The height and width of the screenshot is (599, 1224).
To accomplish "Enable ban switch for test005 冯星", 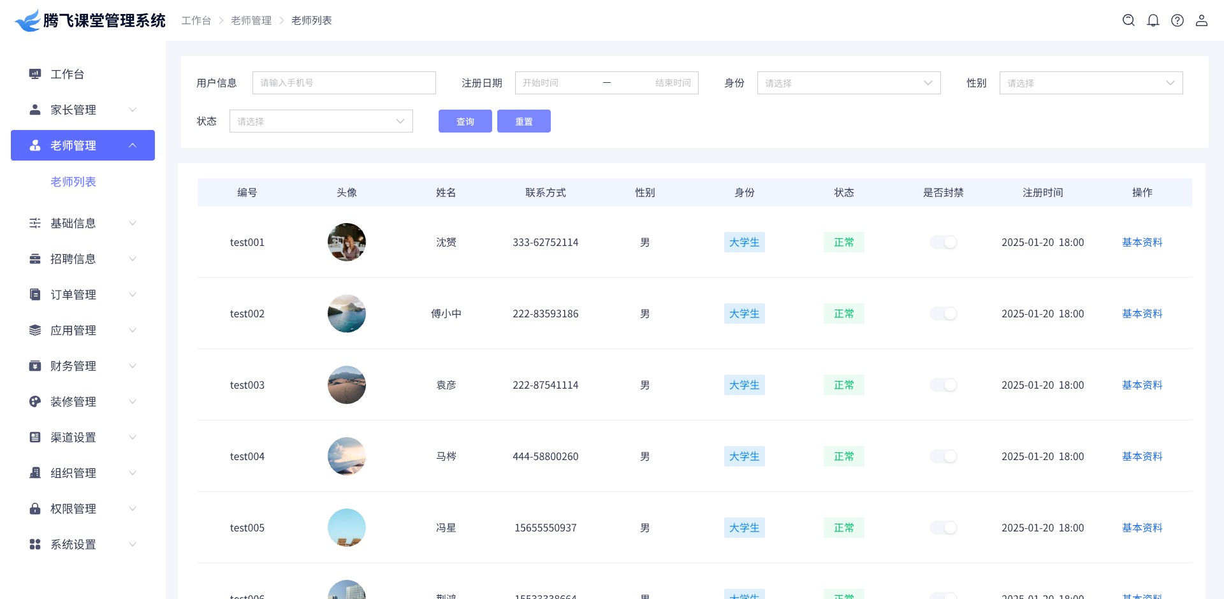I will click(x=943, y=528).
